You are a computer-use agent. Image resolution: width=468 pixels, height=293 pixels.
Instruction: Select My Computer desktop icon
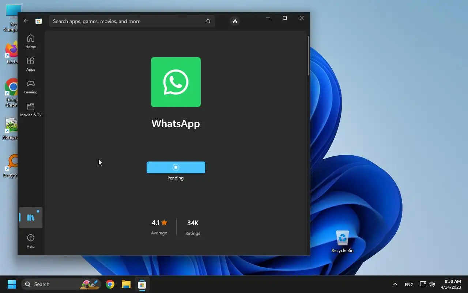[x=11, y=18]
